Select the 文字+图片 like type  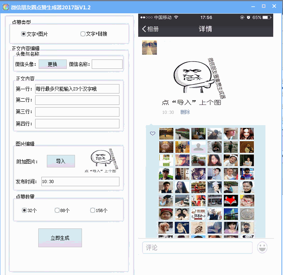coord(34,34)
